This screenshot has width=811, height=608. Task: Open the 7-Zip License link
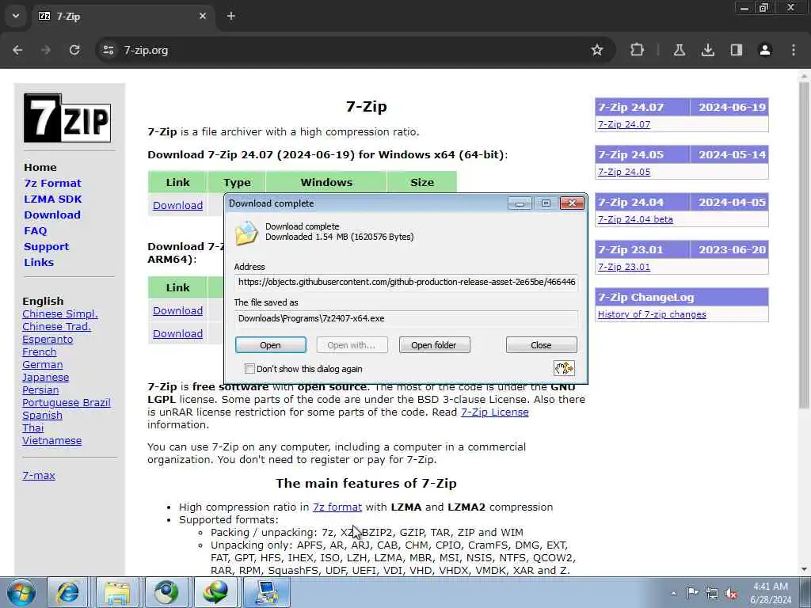pos(494,412)
